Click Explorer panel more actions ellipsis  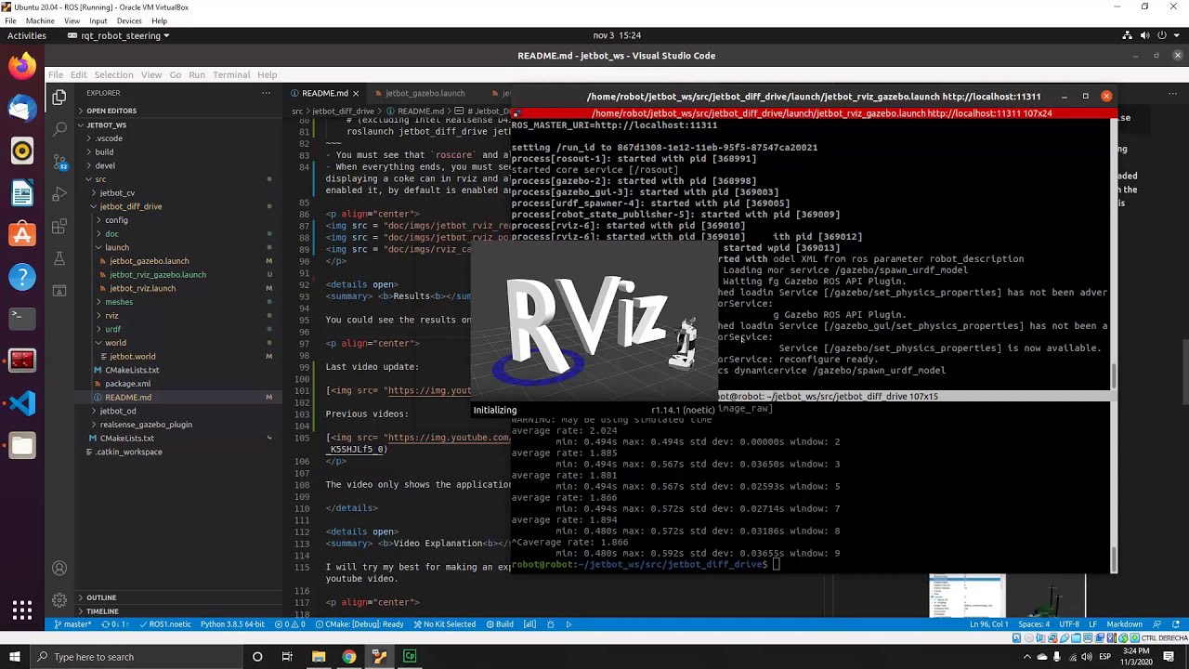266,93
